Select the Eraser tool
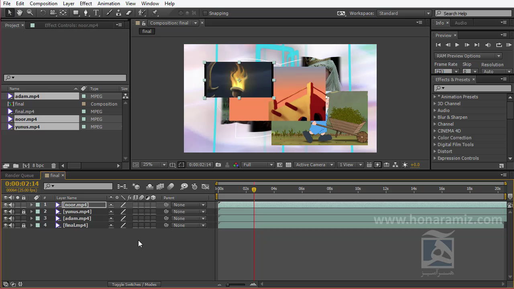 coord(129,13)
